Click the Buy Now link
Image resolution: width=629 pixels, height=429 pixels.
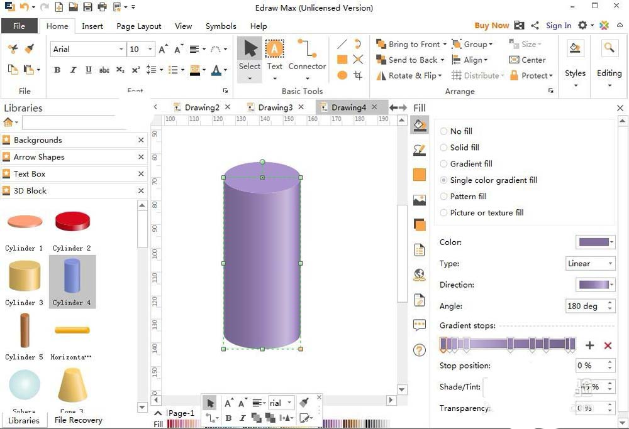click(491, 26)
